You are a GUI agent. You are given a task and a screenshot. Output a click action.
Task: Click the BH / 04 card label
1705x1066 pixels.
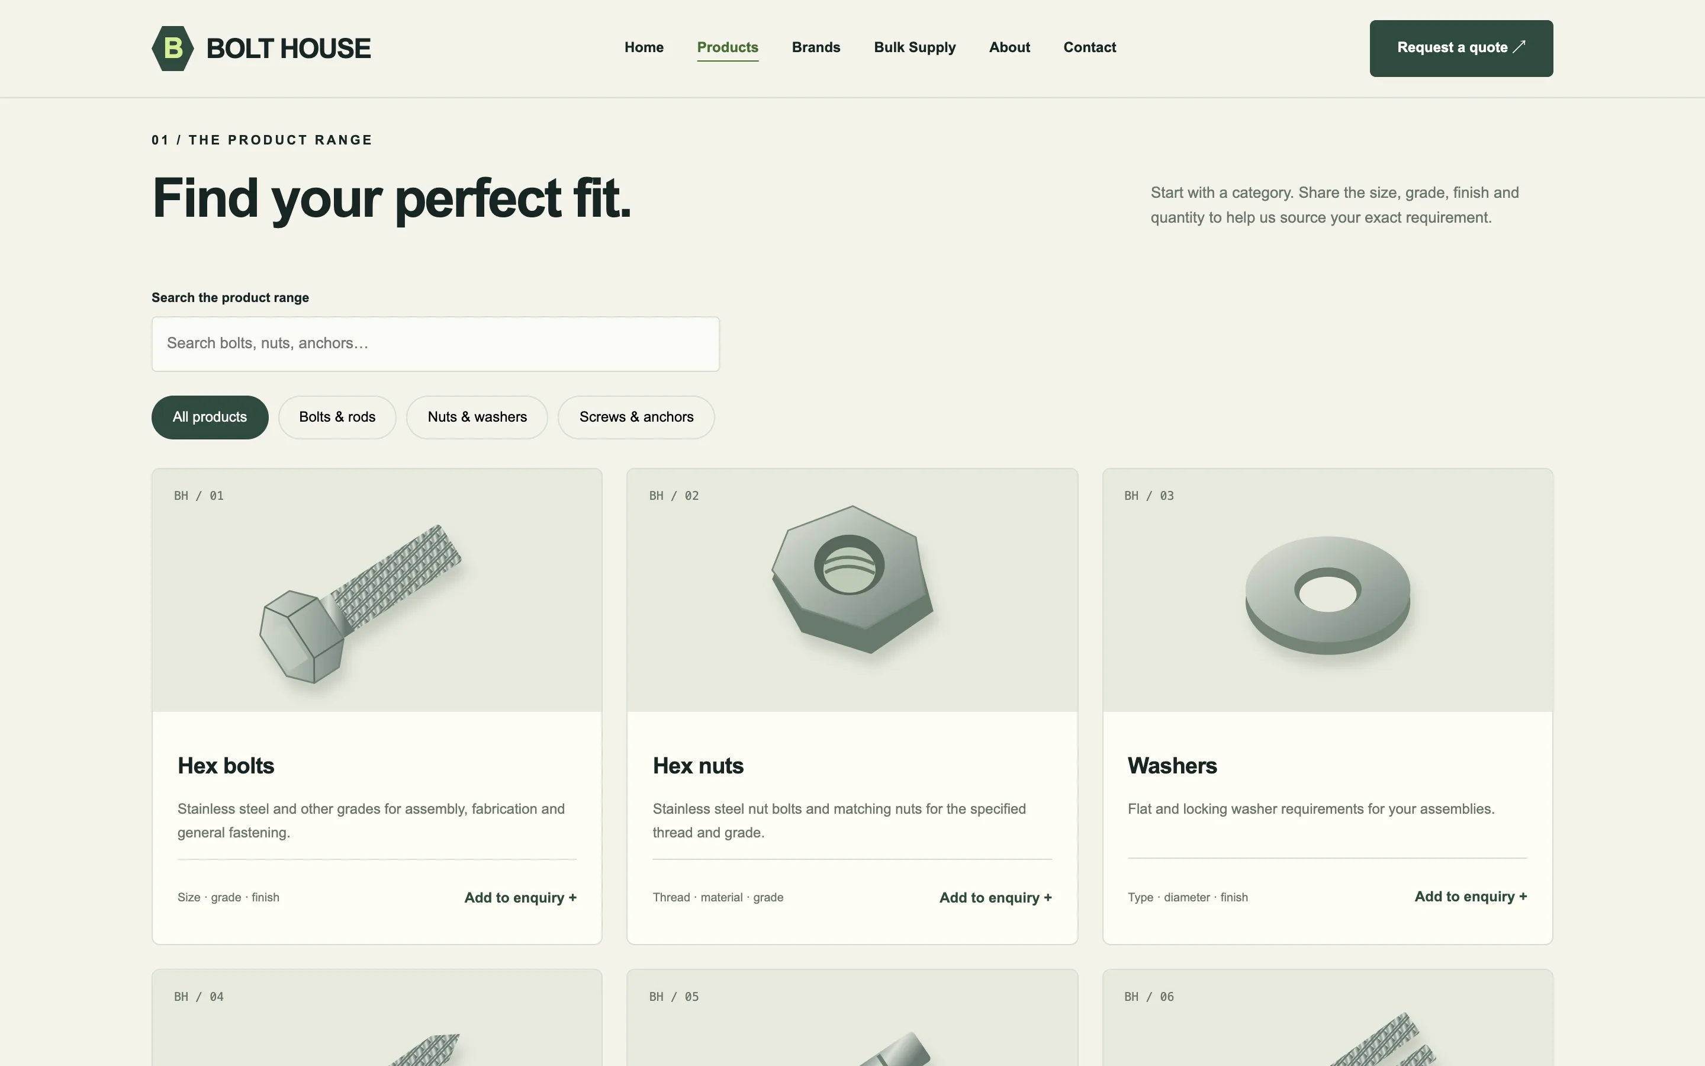(199, 997)
